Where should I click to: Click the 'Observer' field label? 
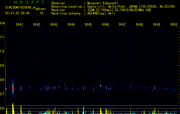(x=58, y=3)
